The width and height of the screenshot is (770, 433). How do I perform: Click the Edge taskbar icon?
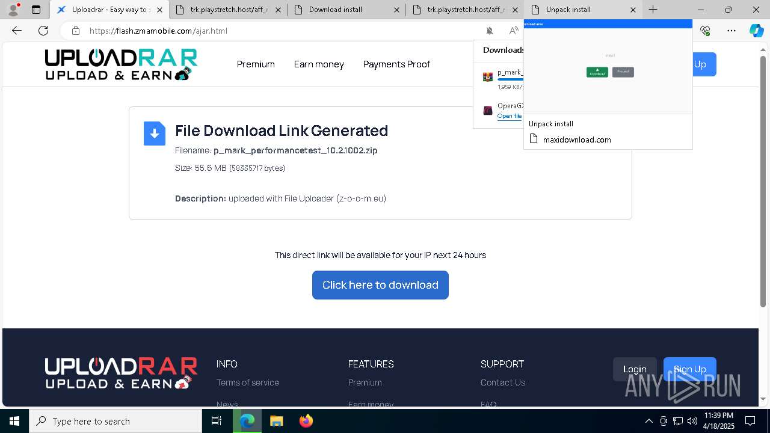pos(247,421)
